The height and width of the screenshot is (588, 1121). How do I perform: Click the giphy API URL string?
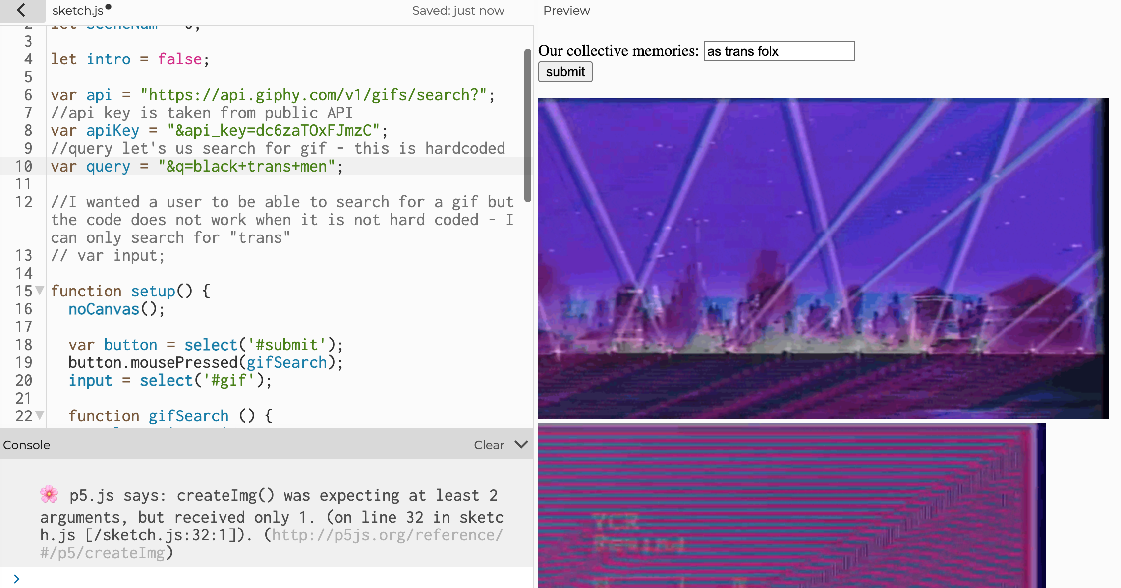tap(313, 95)
